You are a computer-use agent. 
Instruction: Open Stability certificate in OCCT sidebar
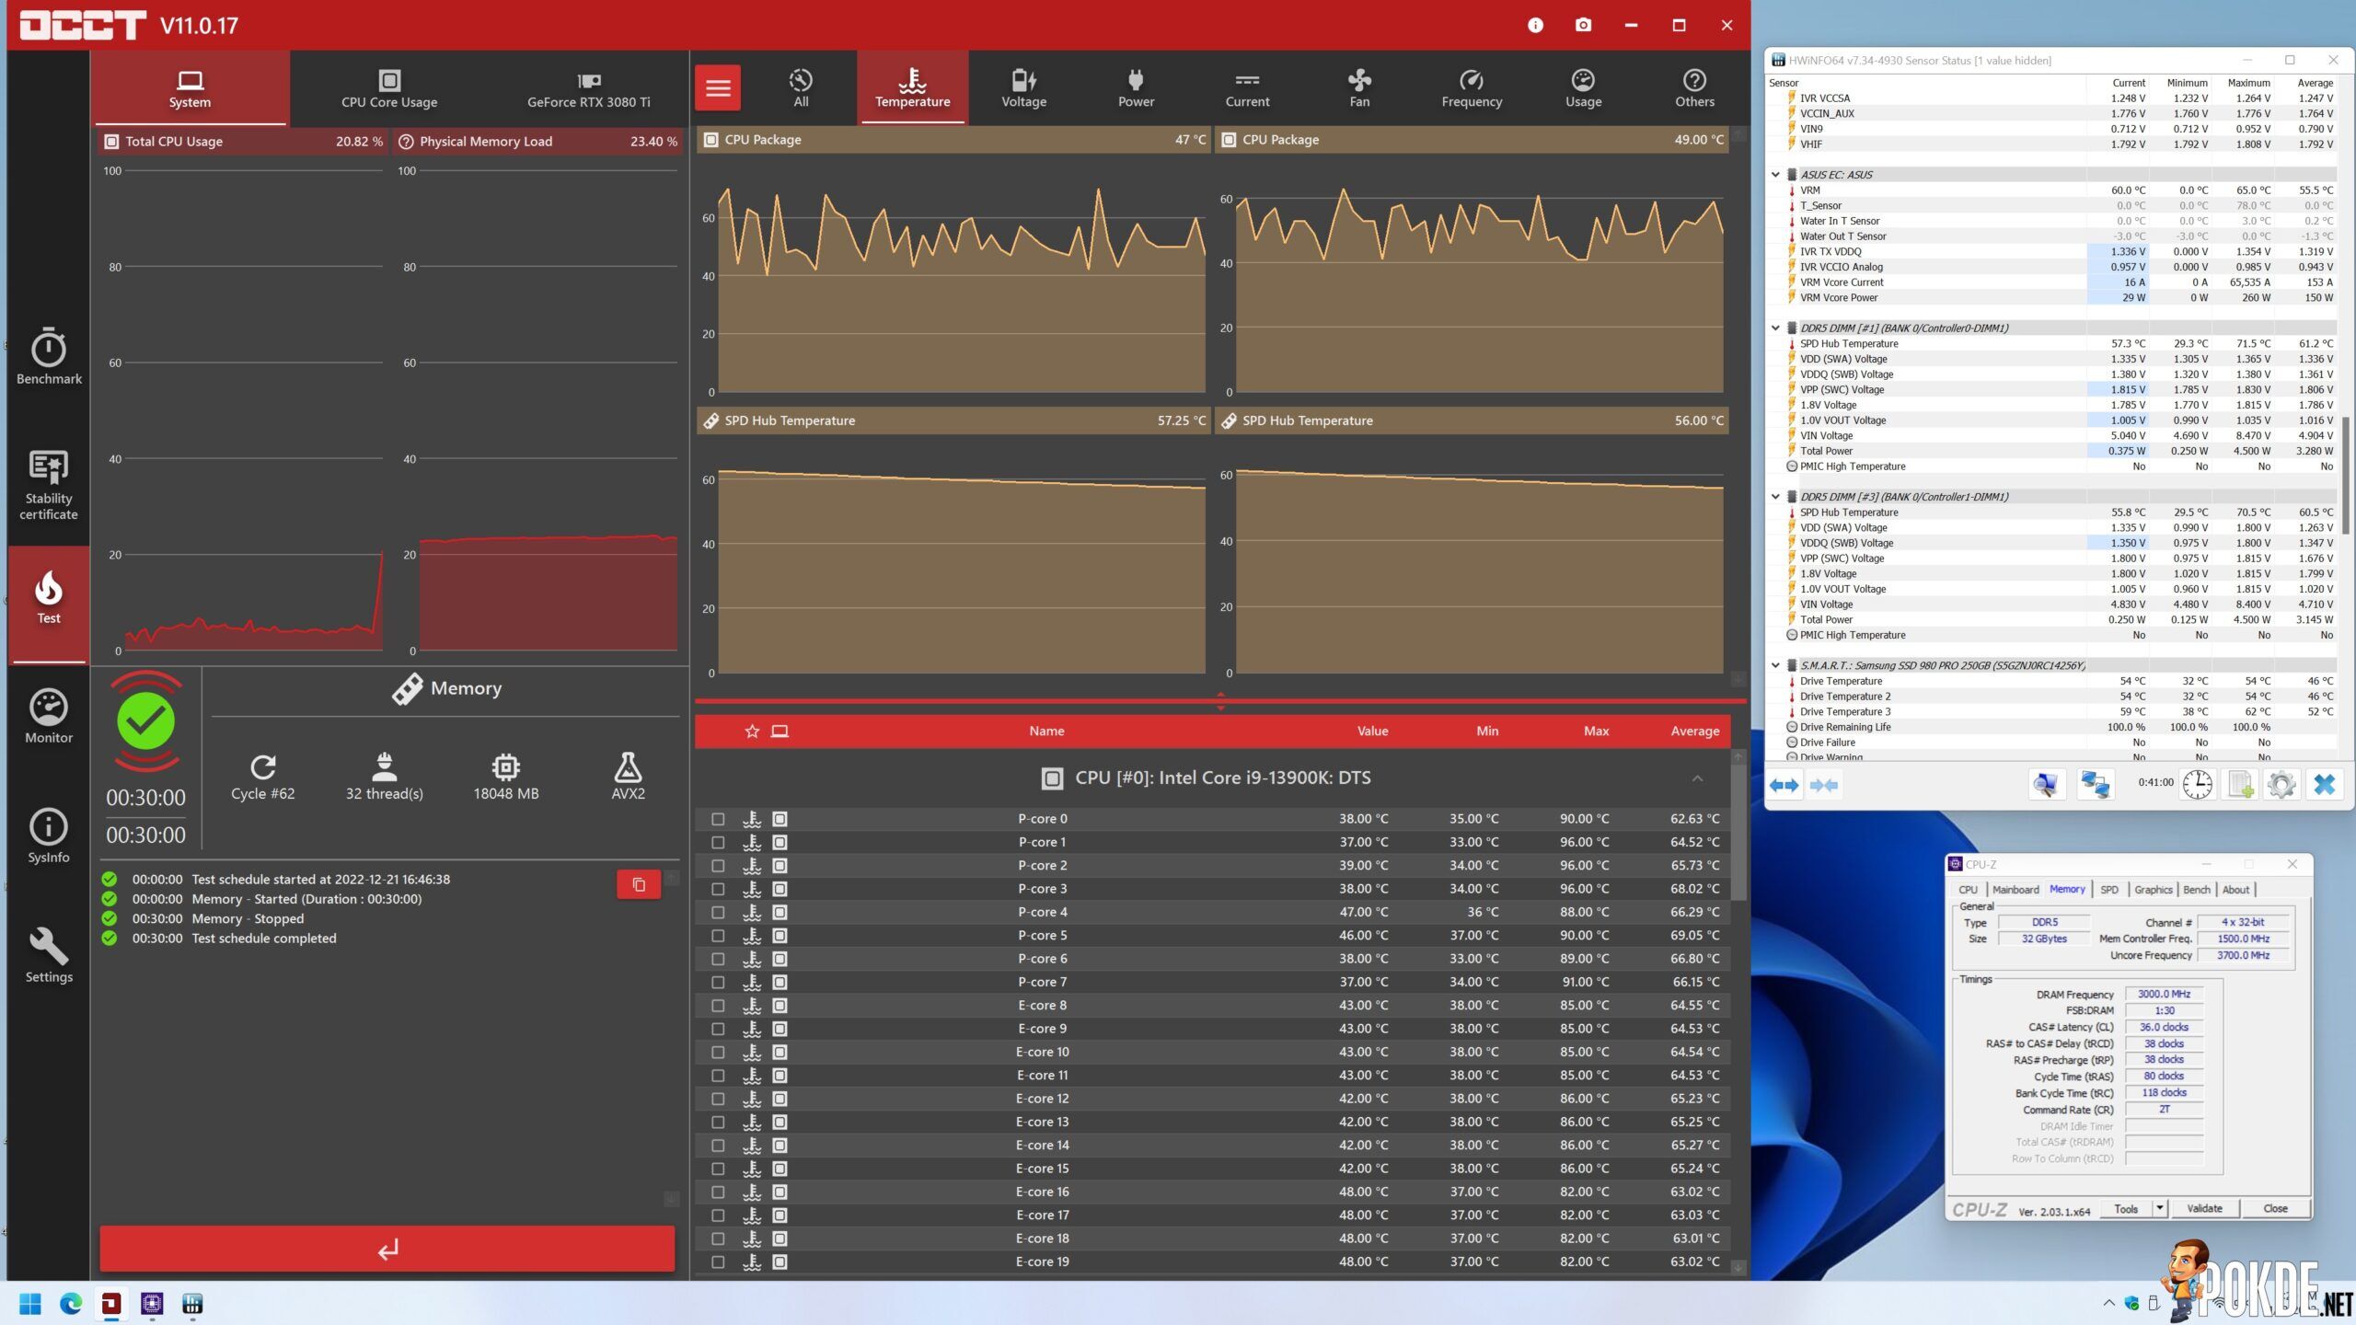[49, 485]
